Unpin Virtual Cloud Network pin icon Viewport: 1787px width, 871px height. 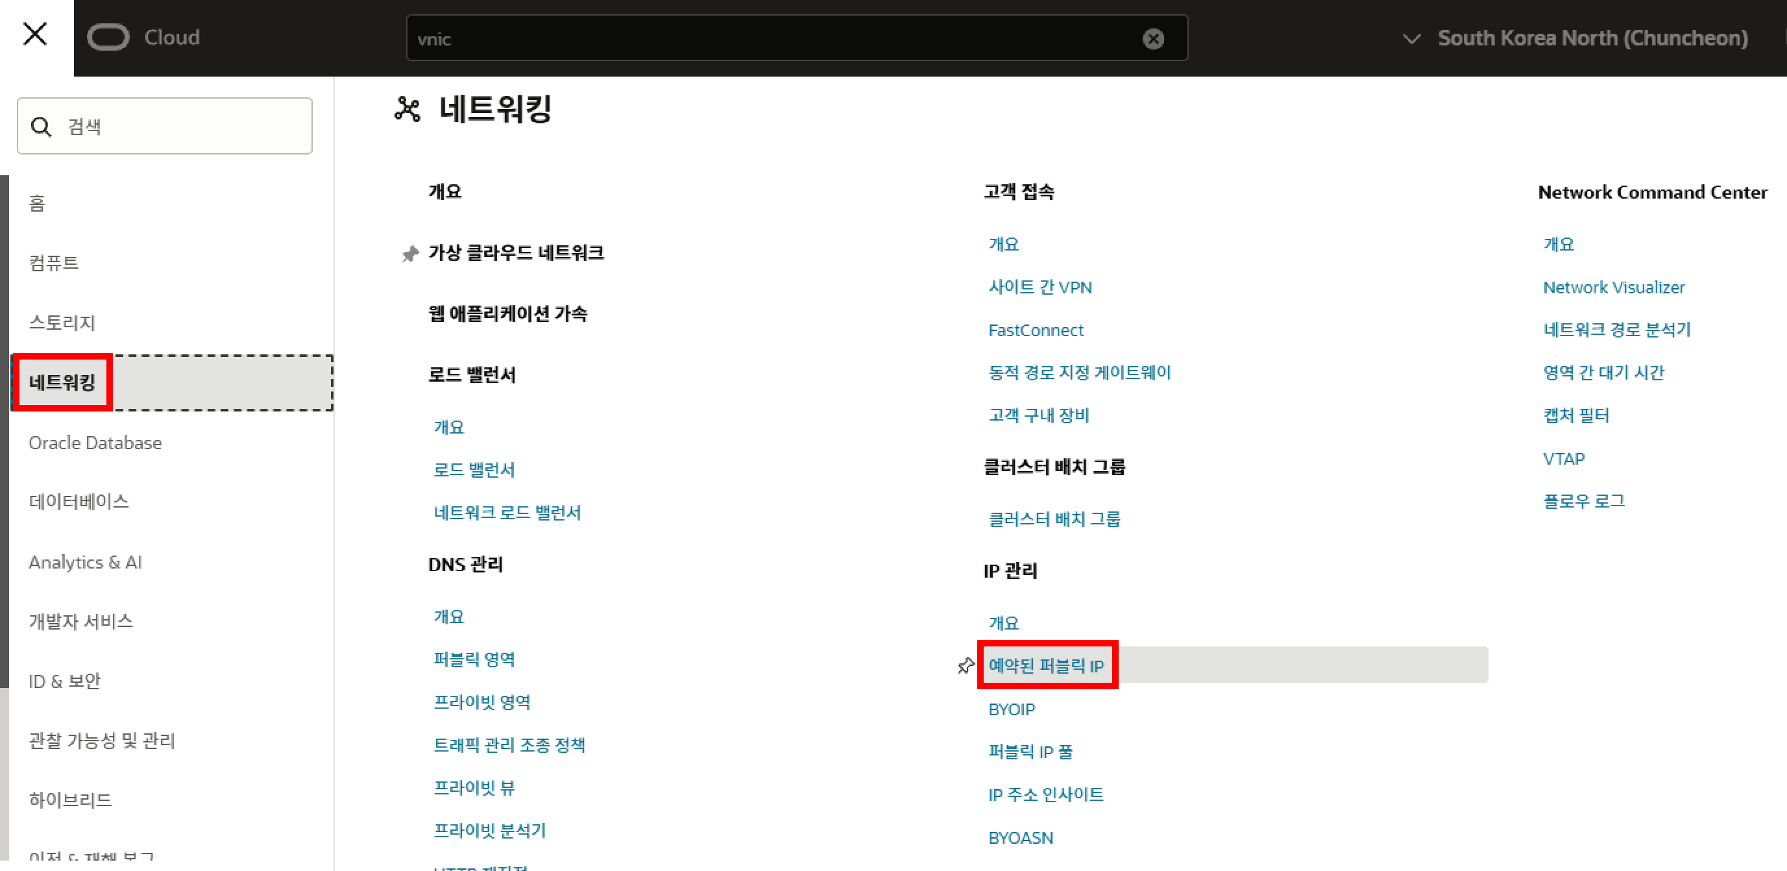410,254
